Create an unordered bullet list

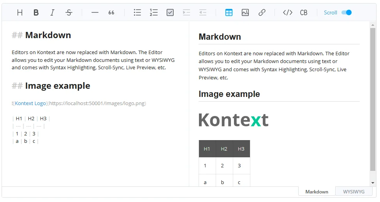pyautogui.click(x=137, y=12)
